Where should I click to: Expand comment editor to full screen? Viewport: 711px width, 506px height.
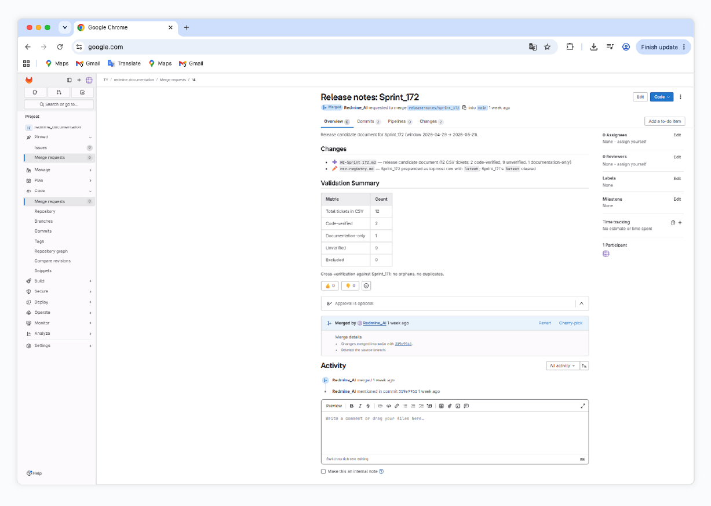583,406
